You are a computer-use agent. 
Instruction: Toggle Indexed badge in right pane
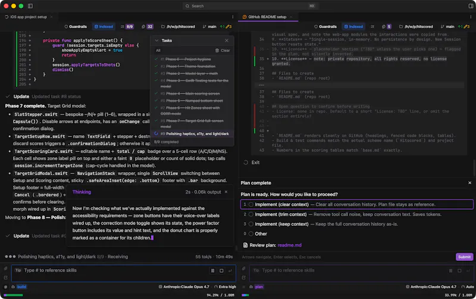click(353, 27)
